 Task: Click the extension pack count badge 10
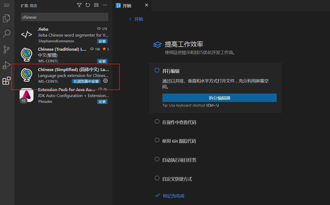pos(23,101)
